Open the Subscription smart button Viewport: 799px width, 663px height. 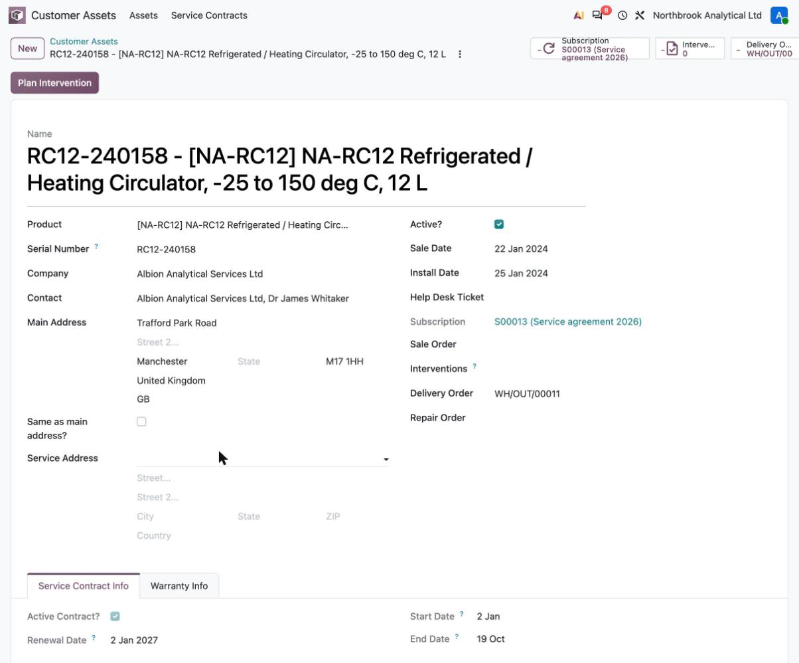[590, 48]
